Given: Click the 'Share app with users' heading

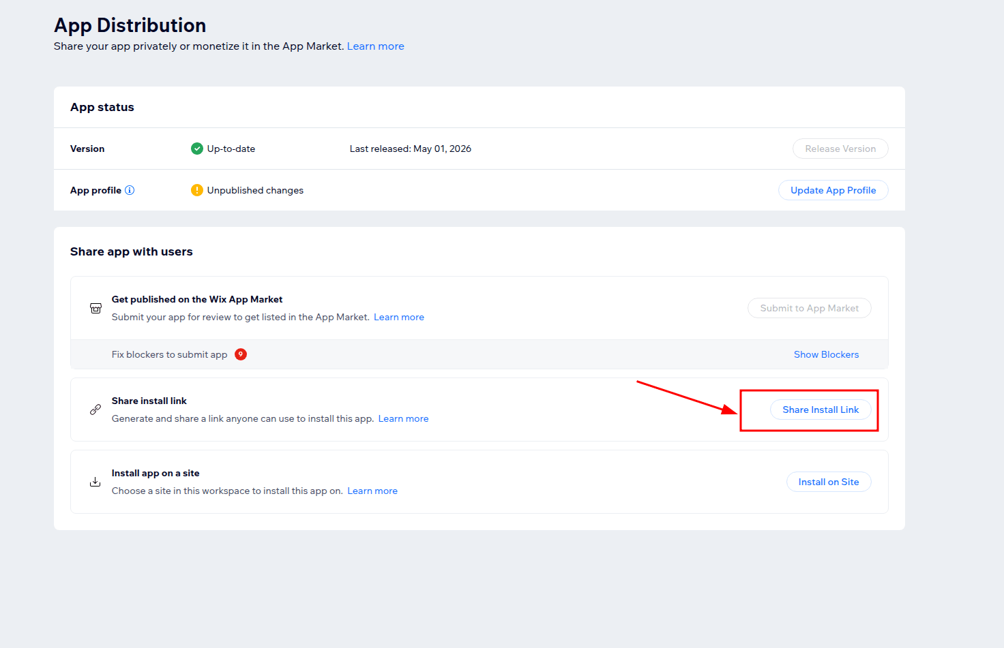Looking at the screenshot, I should pyautogui.click(x=132, y=251).
